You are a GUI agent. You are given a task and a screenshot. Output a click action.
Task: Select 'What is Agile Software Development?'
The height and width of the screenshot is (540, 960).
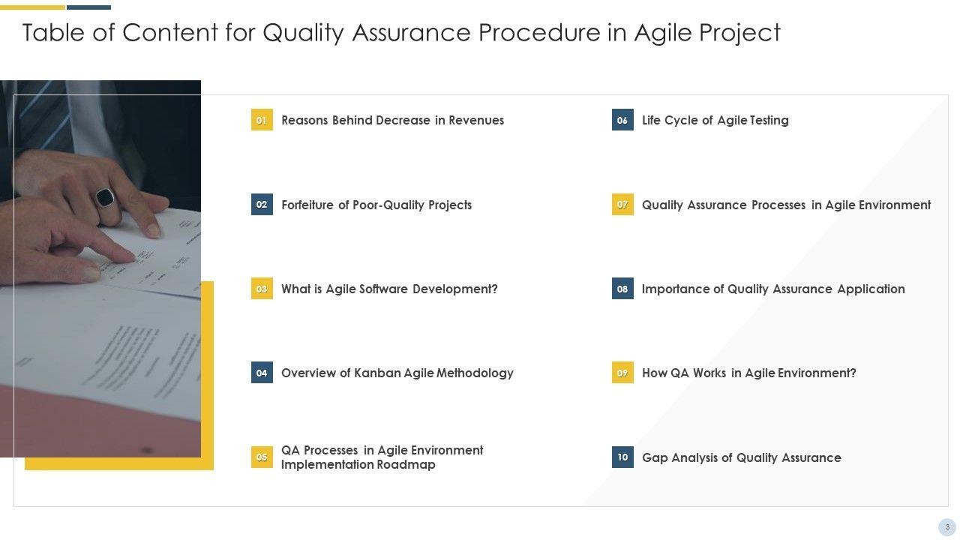pos(389,289)
